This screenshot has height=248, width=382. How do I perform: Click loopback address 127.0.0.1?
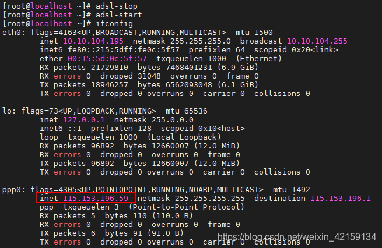tap(84, 119)
